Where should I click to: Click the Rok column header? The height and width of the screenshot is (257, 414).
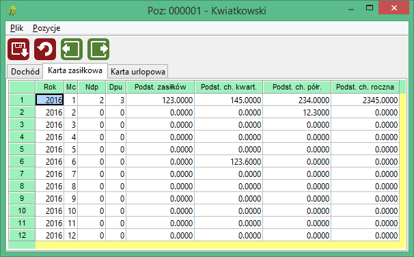point(50,87)
